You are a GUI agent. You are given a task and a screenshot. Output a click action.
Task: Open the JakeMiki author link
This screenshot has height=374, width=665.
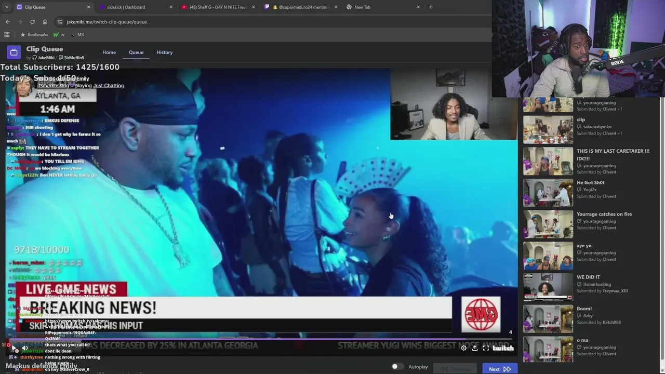click(44, 58)
